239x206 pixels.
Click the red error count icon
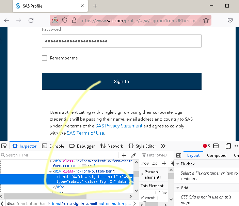click(205, 146)
